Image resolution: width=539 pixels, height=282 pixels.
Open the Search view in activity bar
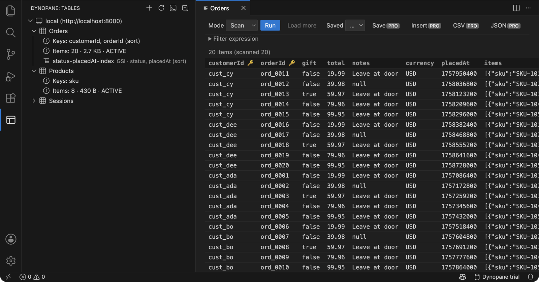(x=11, y=33)
